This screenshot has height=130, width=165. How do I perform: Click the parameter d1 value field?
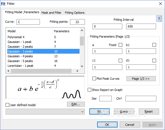point(141,67)
